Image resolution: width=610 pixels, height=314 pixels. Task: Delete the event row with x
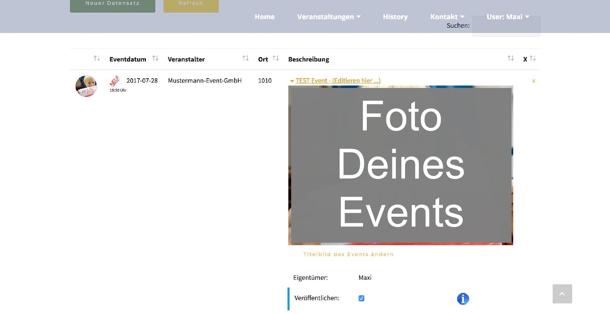pyautogui.click(x=534, y=81)
